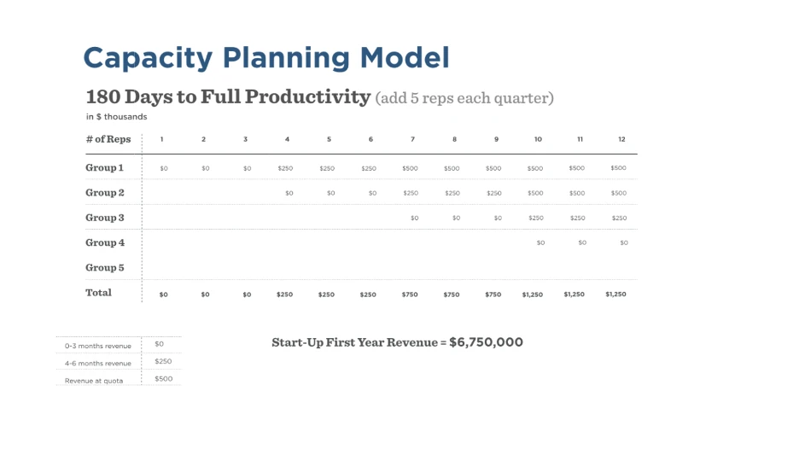Click Group 4 value under column 10
The width and height of the screenshot is (799, 449).
[540, 242]
